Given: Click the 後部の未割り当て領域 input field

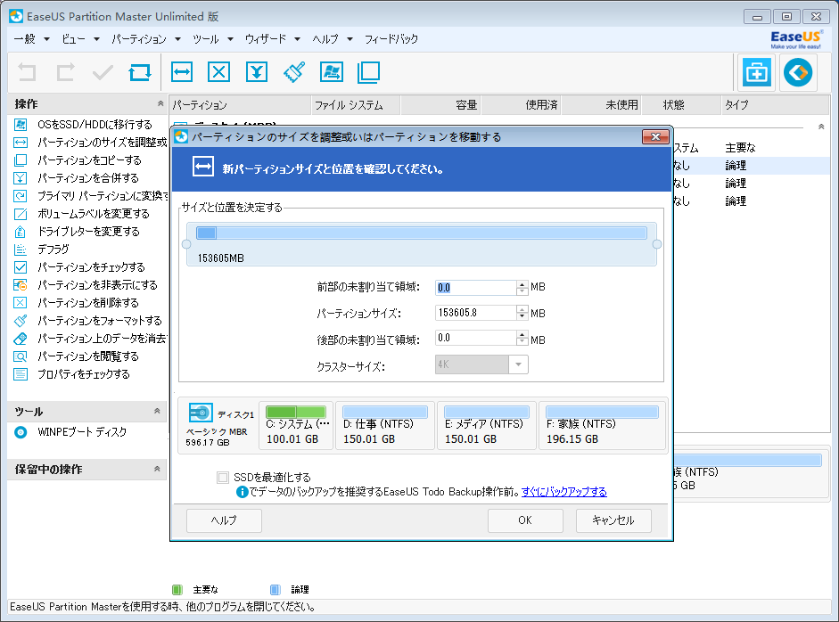Looking at the screenshot, I should pos(476,338).
